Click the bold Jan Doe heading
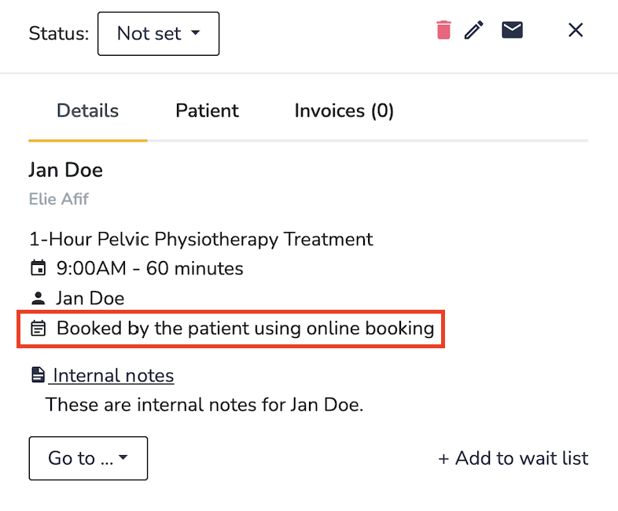Viewport: 618px width, 511px height. (x=65, y=170)
